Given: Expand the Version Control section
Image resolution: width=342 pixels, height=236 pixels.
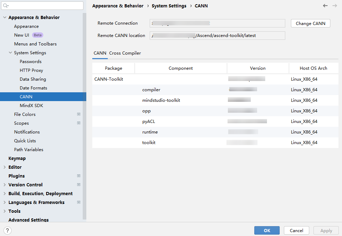Looking at the screenshot, I should 5,185.
